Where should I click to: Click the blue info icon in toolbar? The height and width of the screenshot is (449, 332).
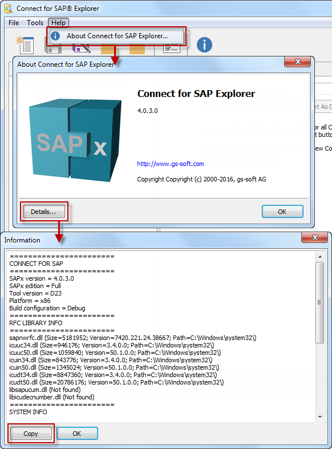coord(204,45)
